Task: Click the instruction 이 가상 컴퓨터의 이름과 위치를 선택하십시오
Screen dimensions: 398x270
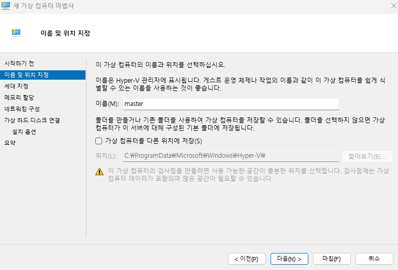Action: tap(161, 65)
